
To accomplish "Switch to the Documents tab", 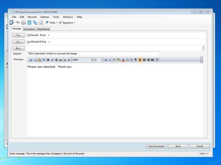I will (29, 29).
